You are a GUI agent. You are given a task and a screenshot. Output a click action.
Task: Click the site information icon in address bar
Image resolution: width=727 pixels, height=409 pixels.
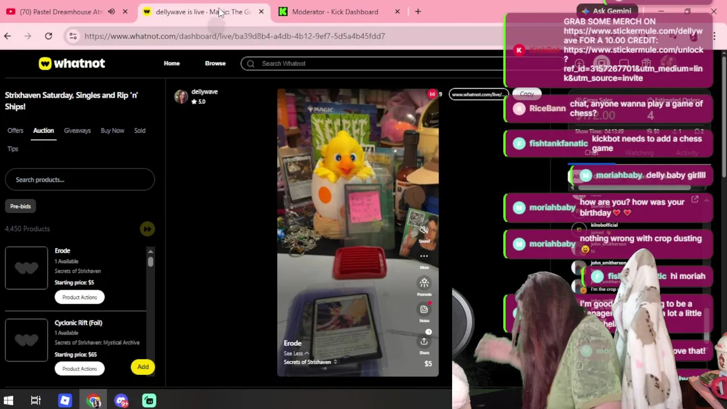(73, 36)
